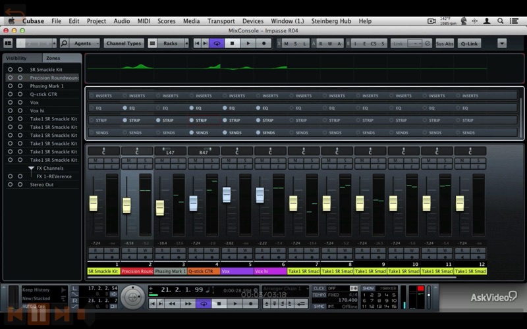Open the Keep History record mode selector
This screenshot has width=527, height=329.
[x=44, y=290]
